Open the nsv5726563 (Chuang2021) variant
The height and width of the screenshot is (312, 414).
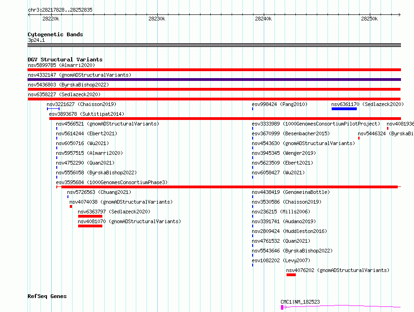[99, 192]
